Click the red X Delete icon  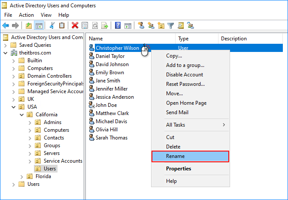[75, 25]
